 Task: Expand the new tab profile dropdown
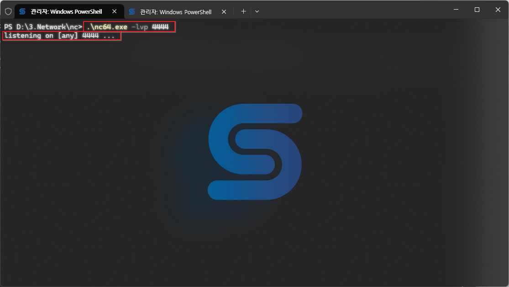[x=257, y=11]
